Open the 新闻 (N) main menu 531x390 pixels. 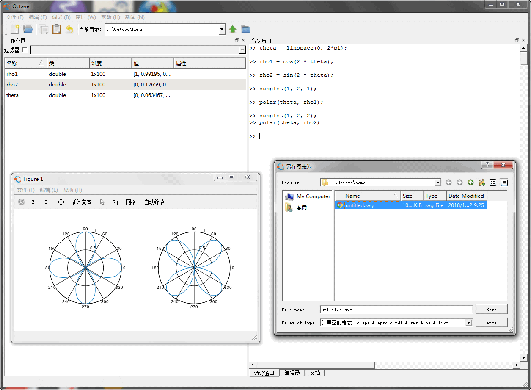(x=135, y=17)
